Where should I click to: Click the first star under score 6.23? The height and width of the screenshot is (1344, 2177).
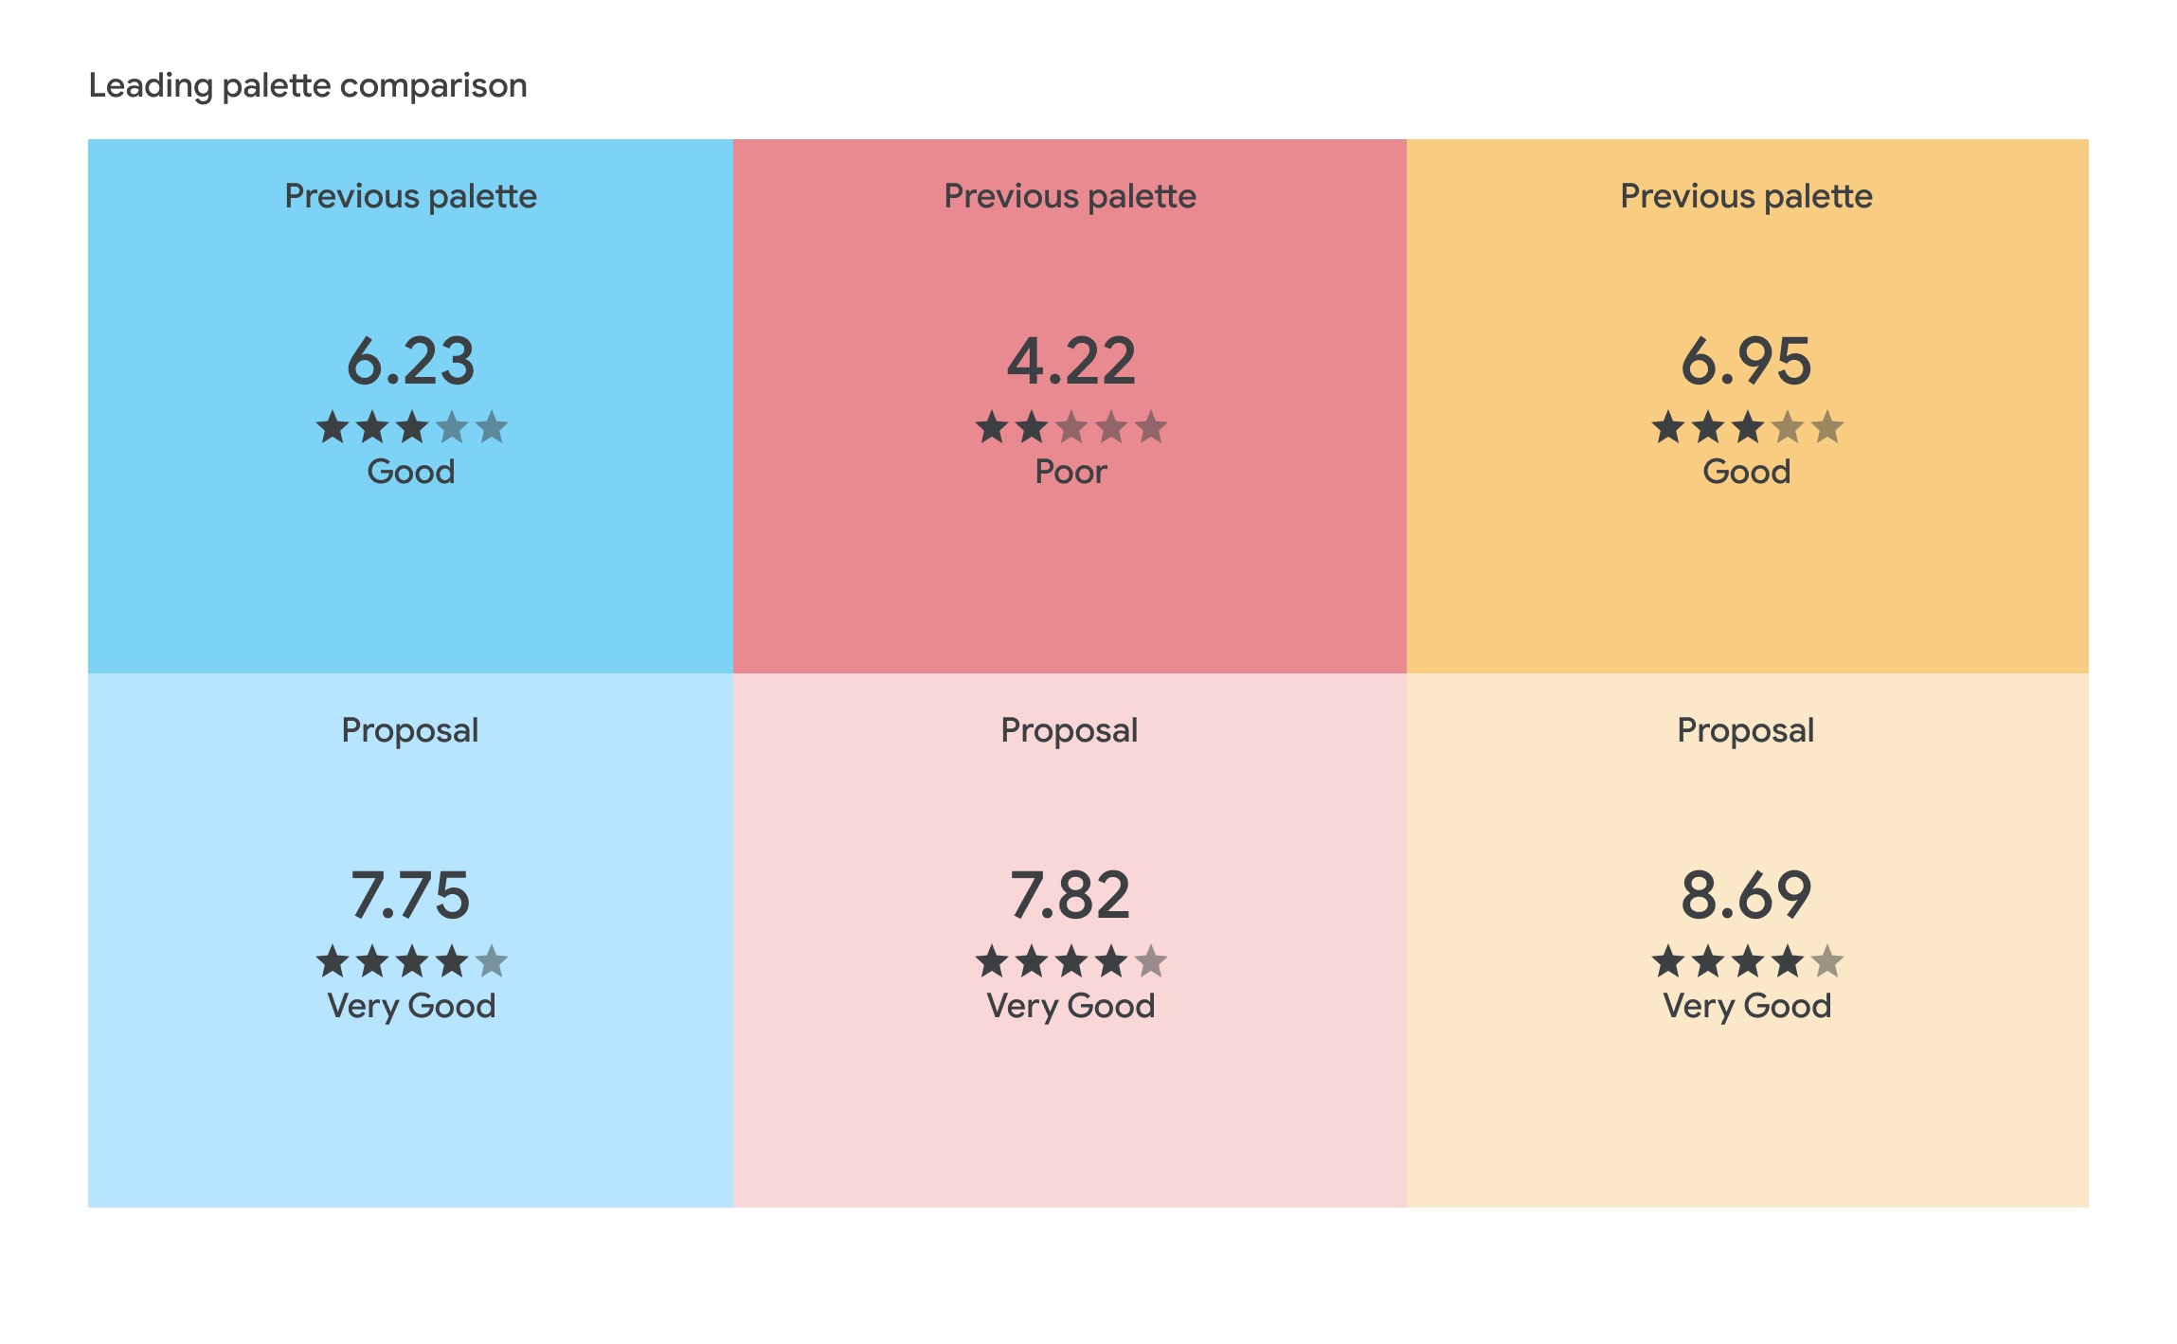332,428
